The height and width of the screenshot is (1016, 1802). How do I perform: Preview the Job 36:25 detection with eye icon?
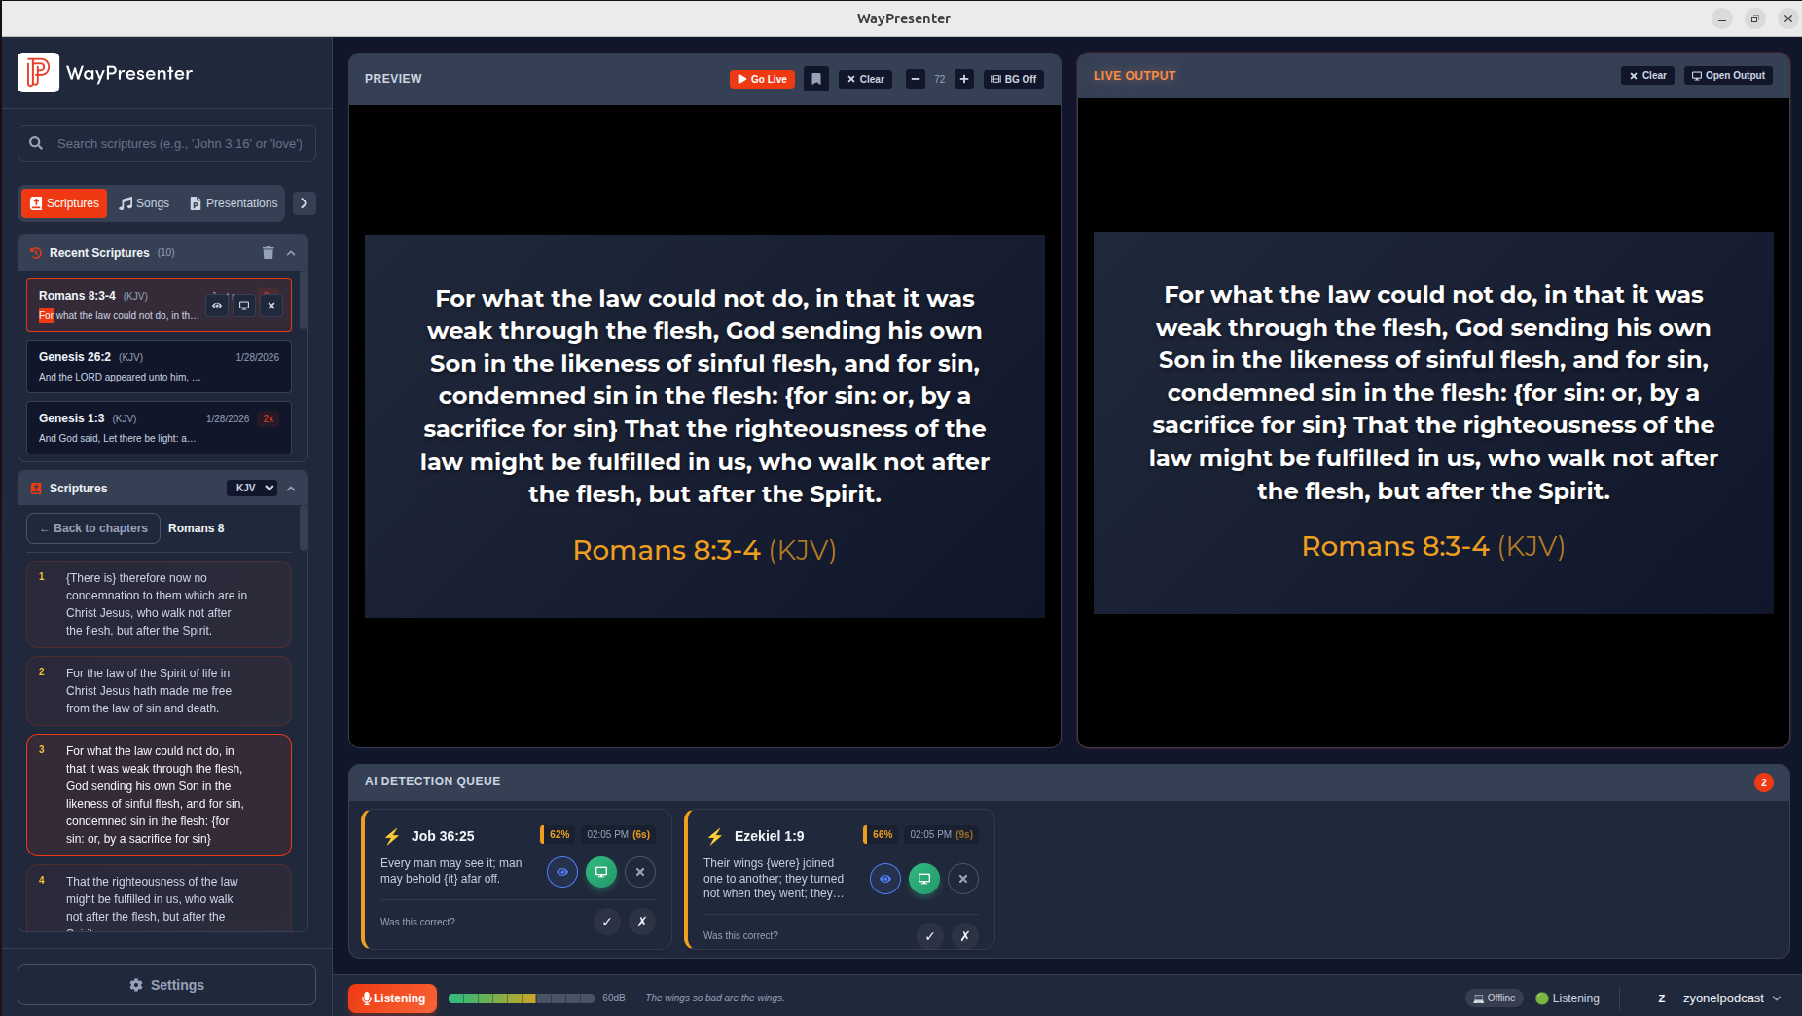[561, 872]
